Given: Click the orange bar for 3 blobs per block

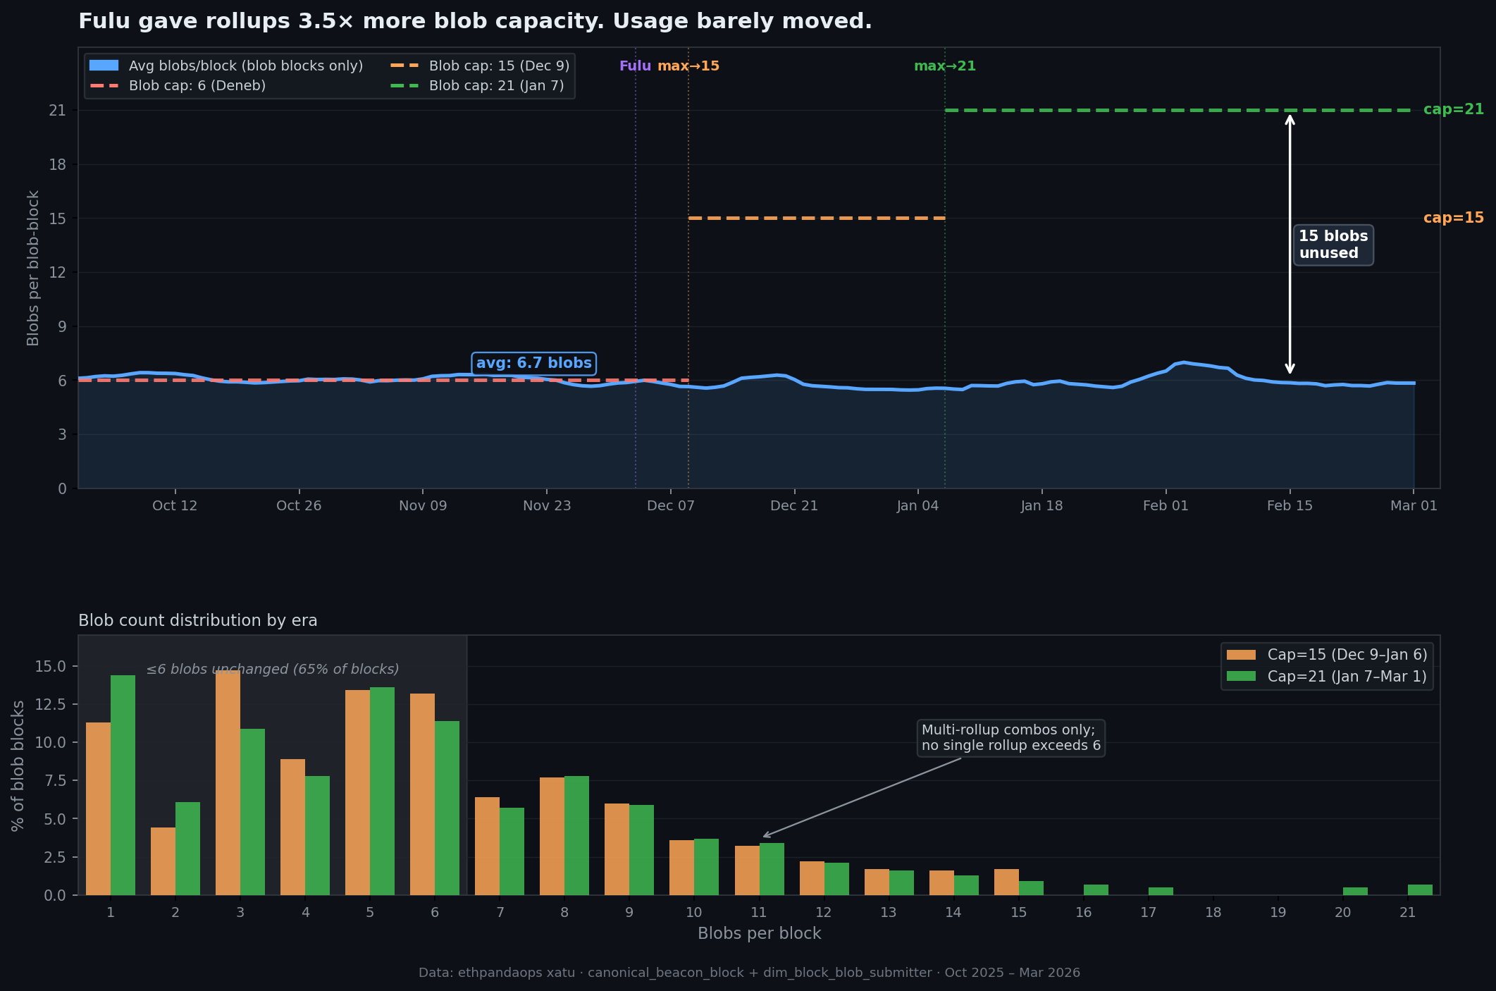Looking at the screenshot, I should (x=228, y=782).
